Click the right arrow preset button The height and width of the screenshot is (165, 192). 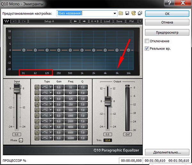click(84, 21)
